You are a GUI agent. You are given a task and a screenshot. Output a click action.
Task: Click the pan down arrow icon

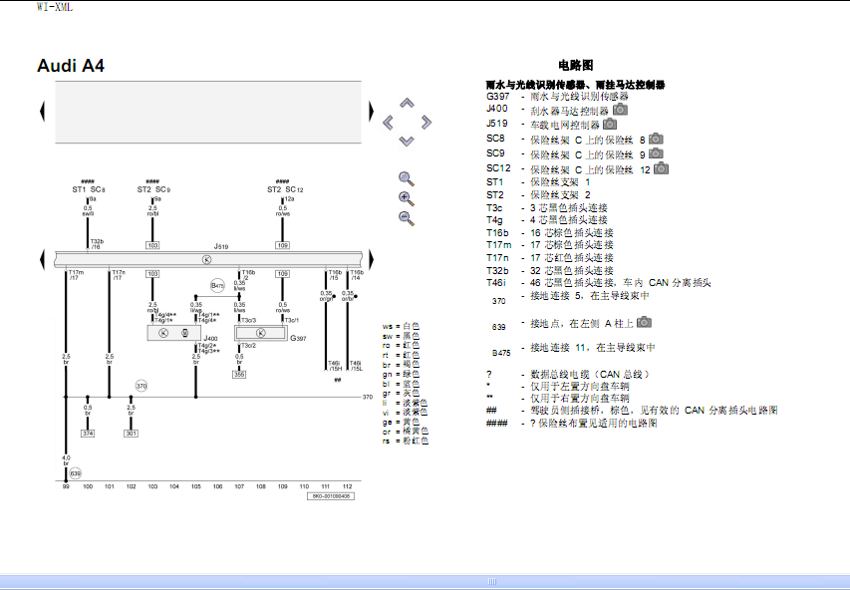(407, 142)
